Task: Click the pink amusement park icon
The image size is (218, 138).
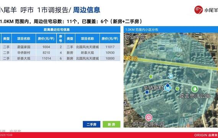Action: [x=149, y=118]
